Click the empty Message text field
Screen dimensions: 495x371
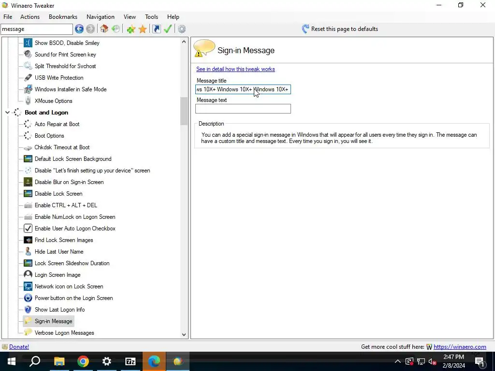(x=243, y=109)
